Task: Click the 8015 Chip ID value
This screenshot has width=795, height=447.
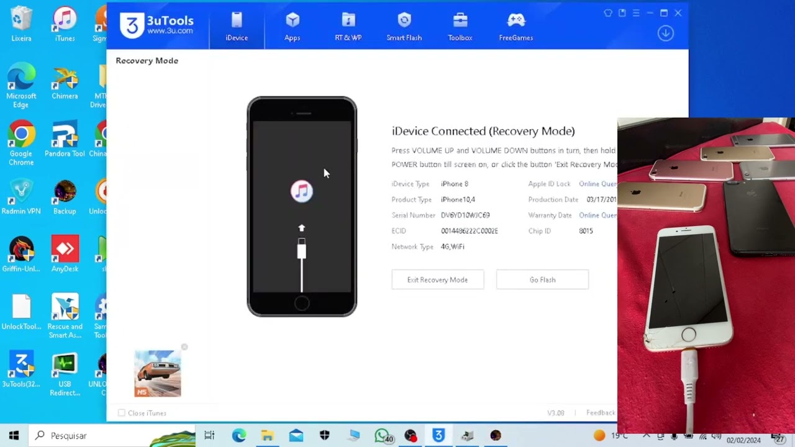Action: click(586, 231)
